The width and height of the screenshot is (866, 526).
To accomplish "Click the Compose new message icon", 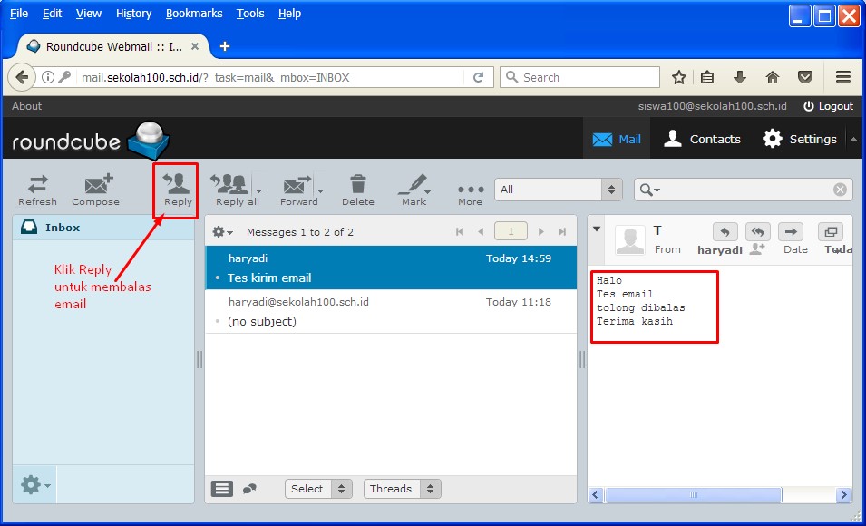I will [96, 187].
